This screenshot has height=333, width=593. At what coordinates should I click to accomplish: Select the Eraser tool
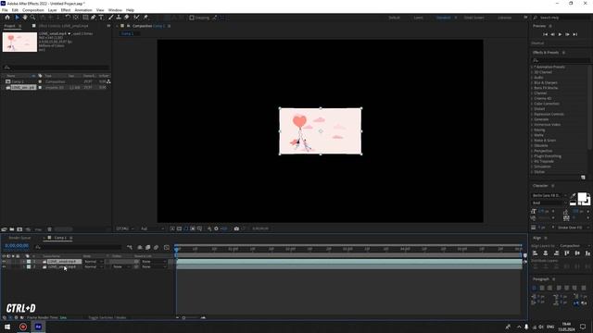click(x=127, y=18)
